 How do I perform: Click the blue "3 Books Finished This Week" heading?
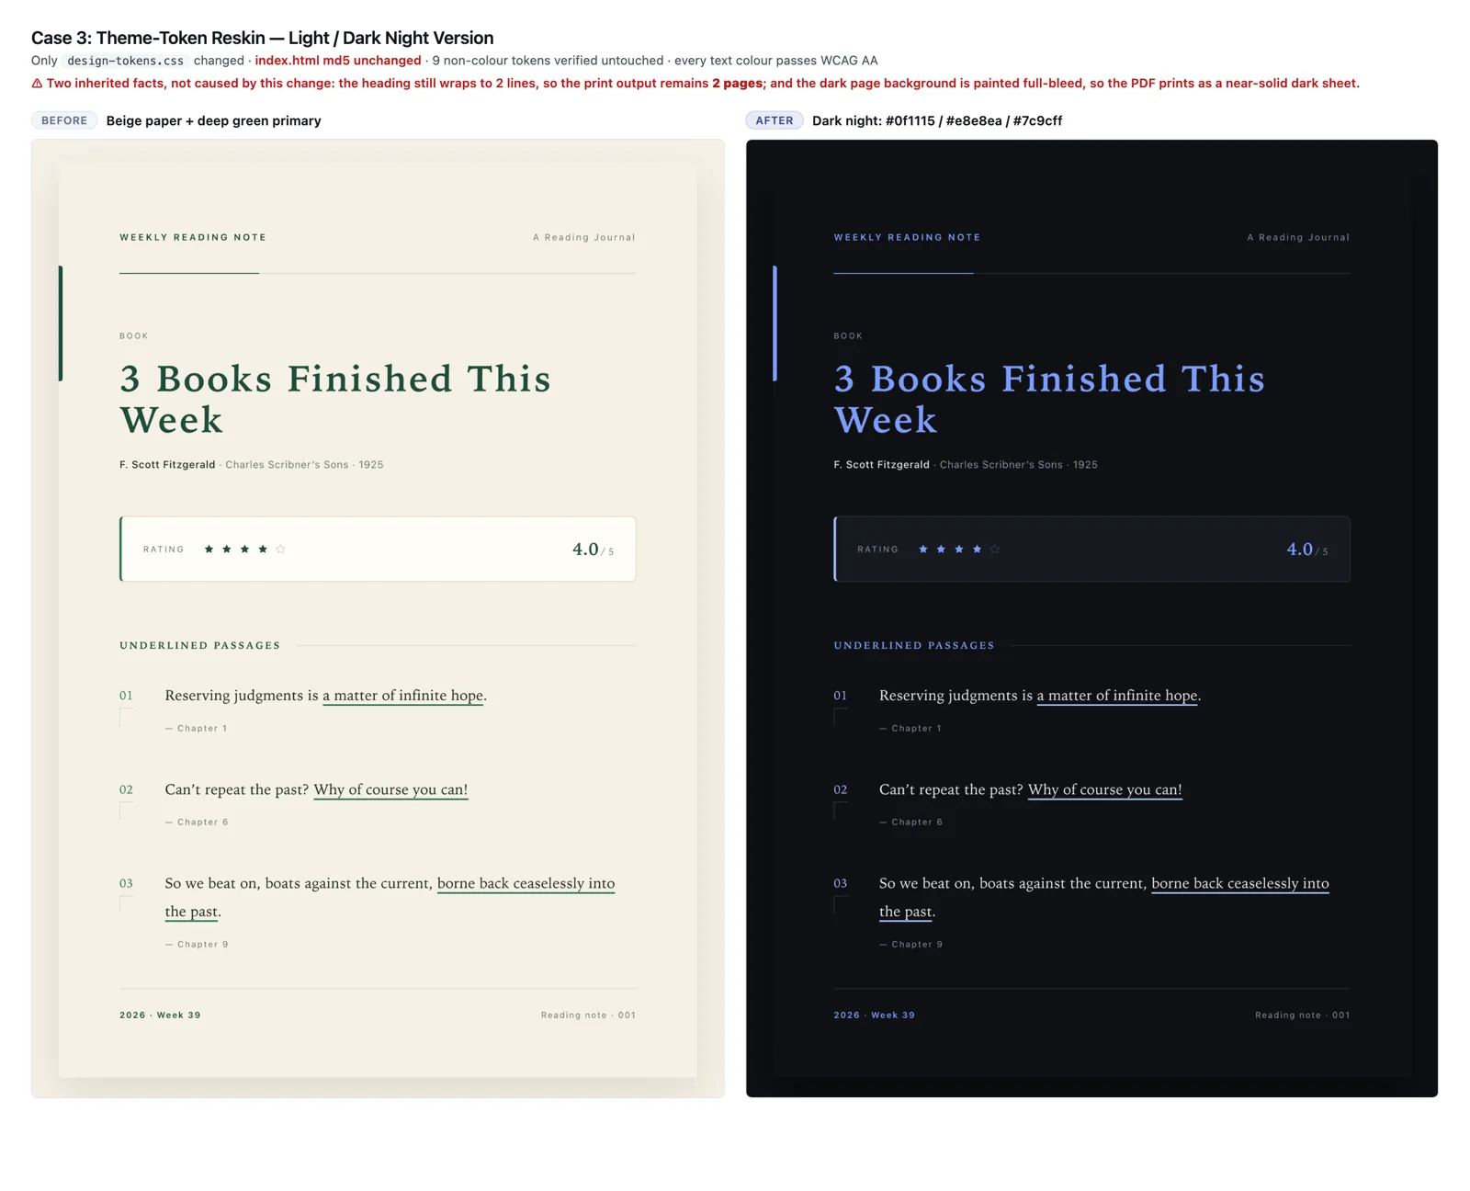click(1049, 399)
